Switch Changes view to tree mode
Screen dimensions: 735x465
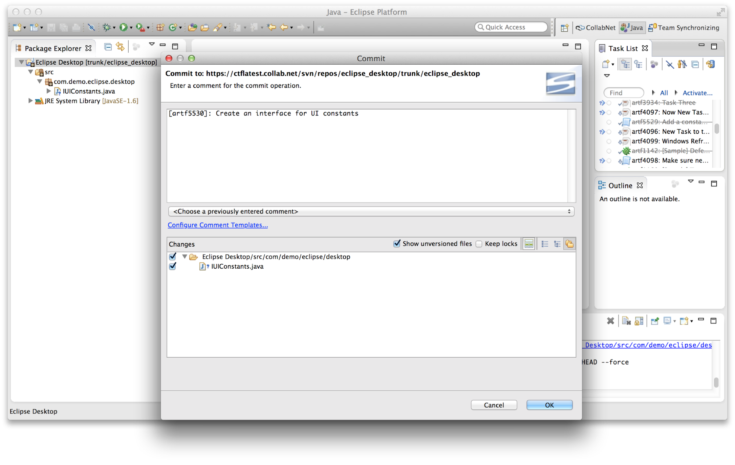[x=557, y=244]
